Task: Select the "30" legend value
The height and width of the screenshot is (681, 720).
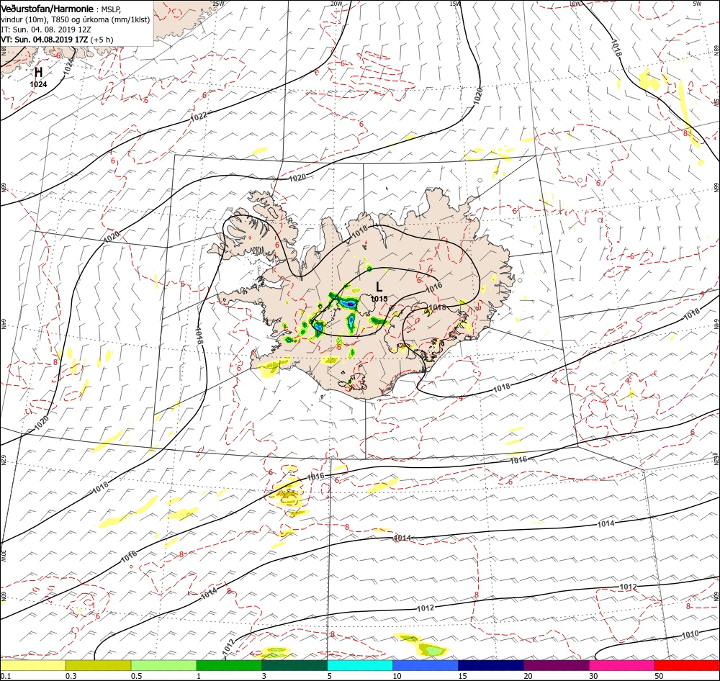Action: point(594,676)
